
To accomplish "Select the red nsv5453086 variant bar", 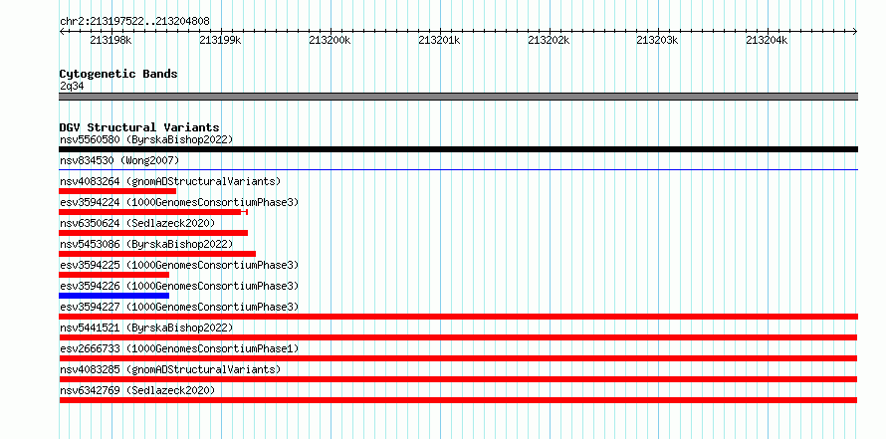I will [x=157, y=254].
